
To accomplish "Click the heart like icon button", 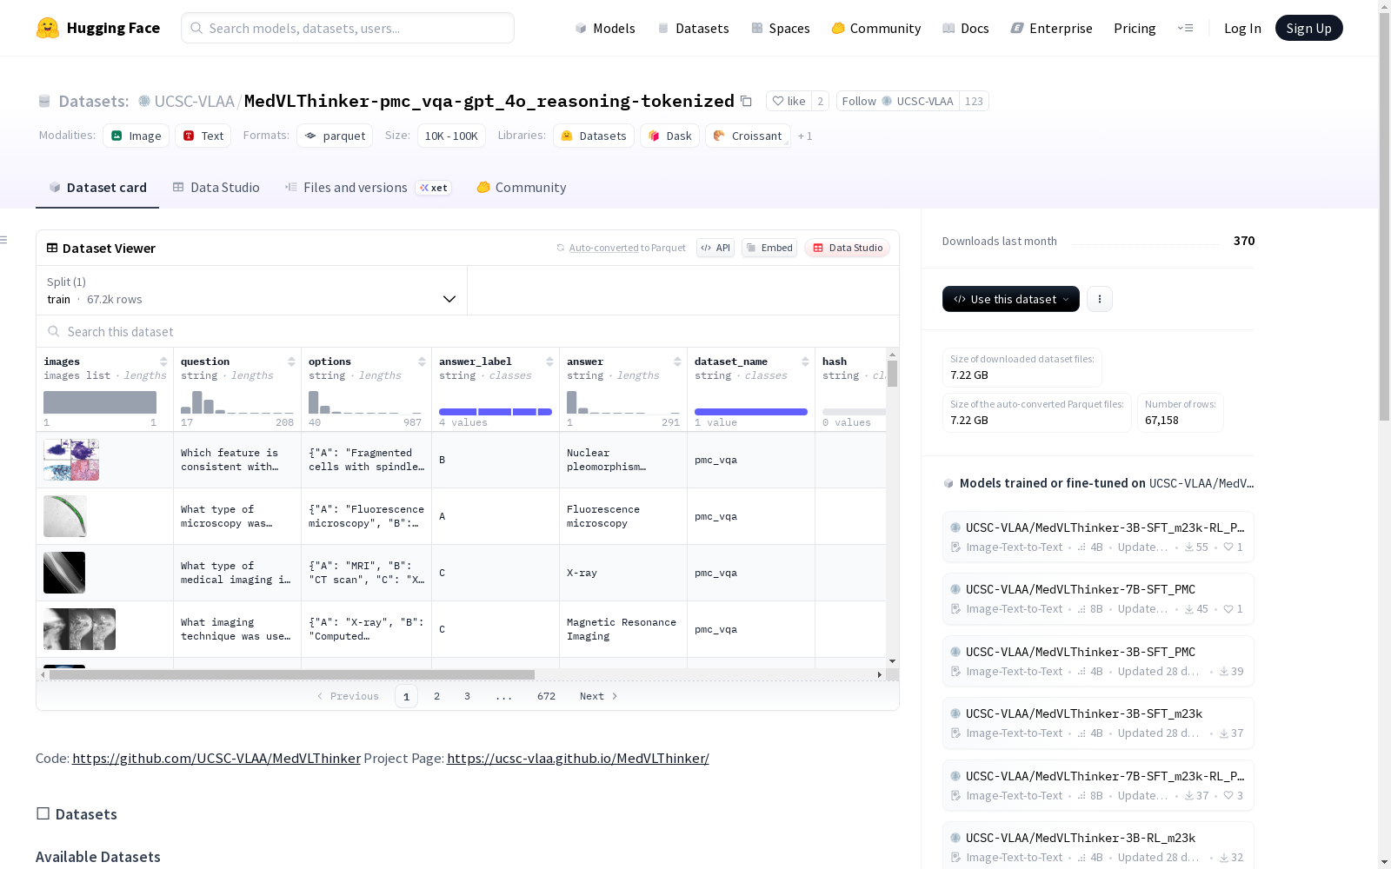I will point(789,101).
